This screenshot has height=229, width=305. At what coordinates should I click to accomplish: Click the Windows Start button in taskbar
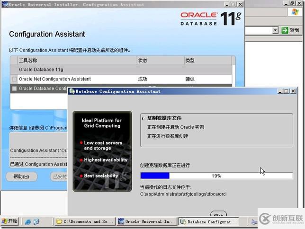[10, 221]
